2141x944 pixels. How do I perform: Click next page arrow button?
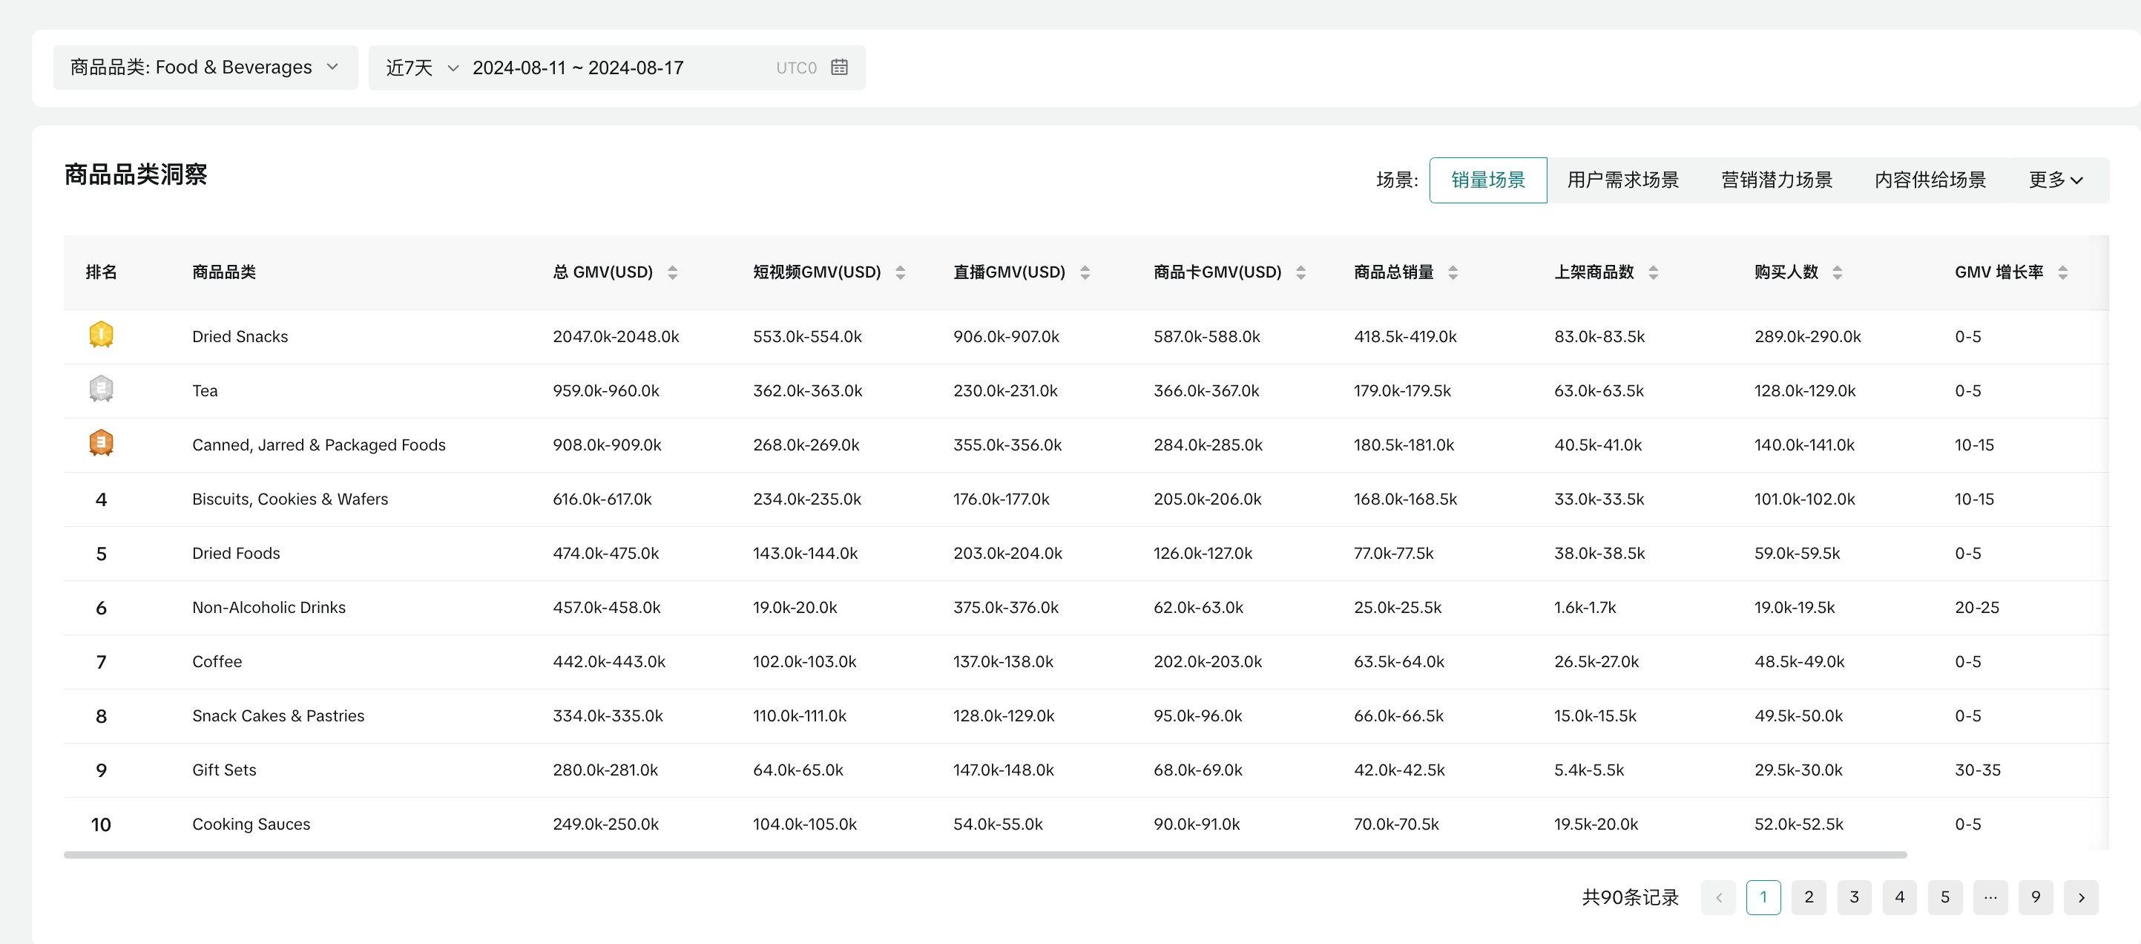pos(2080,897)
